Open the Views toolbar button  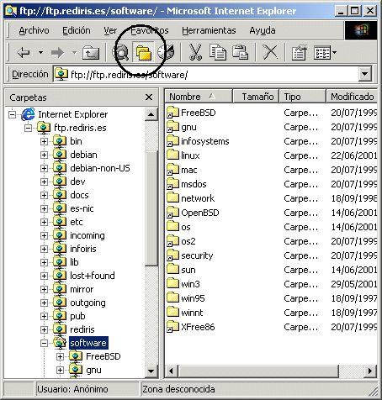(322, 52)
